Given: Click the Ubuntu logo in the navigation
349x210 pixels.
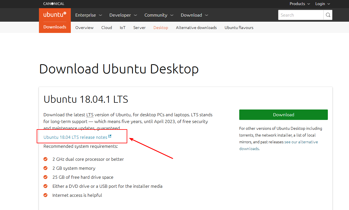Looking at the screenshot, I should [54, 14].
